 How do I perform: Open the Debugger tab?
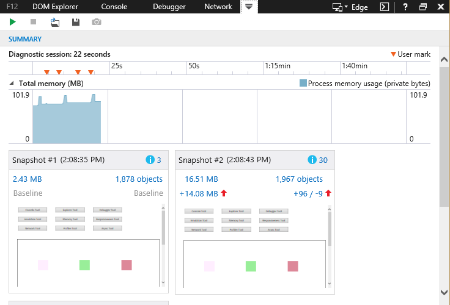tap(169, 7)
